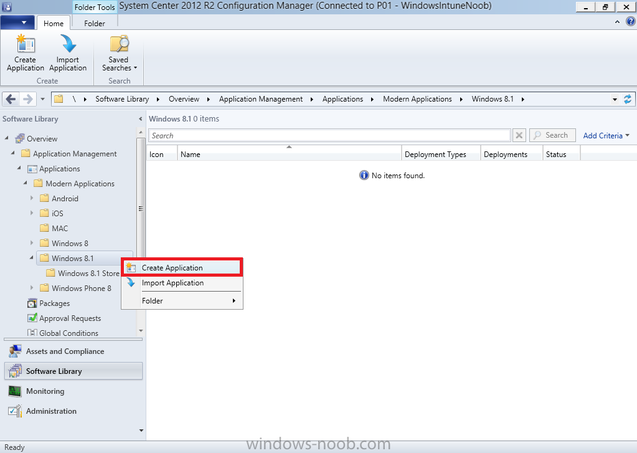Open the Software Library workspace

pyautogui.click(x=73, y=371)
